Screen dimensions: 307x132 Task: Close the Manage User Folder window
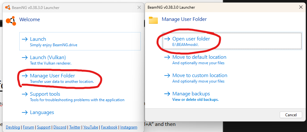(x=301, y=7)
